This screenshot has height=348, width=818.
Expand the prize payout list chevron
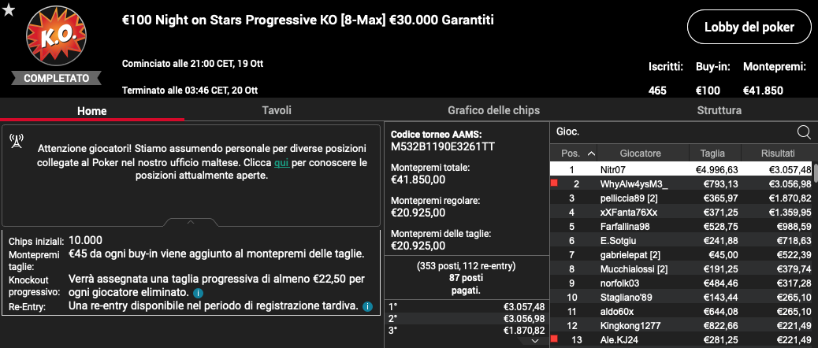(535, 340)
